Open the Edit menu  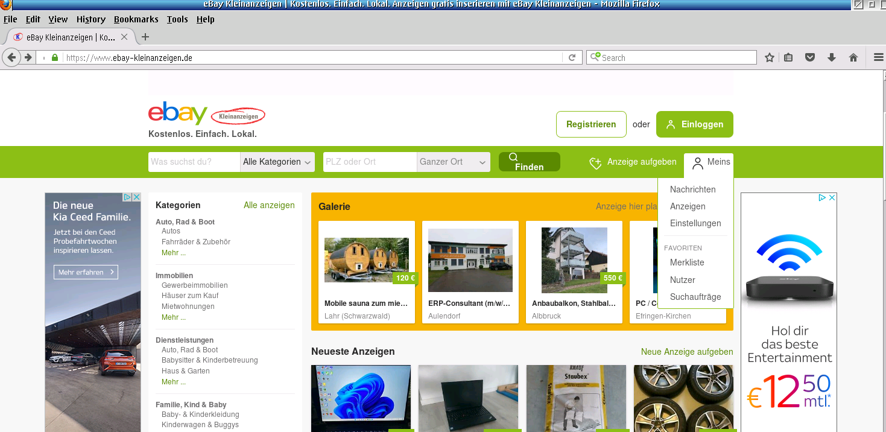coord(33,19)
